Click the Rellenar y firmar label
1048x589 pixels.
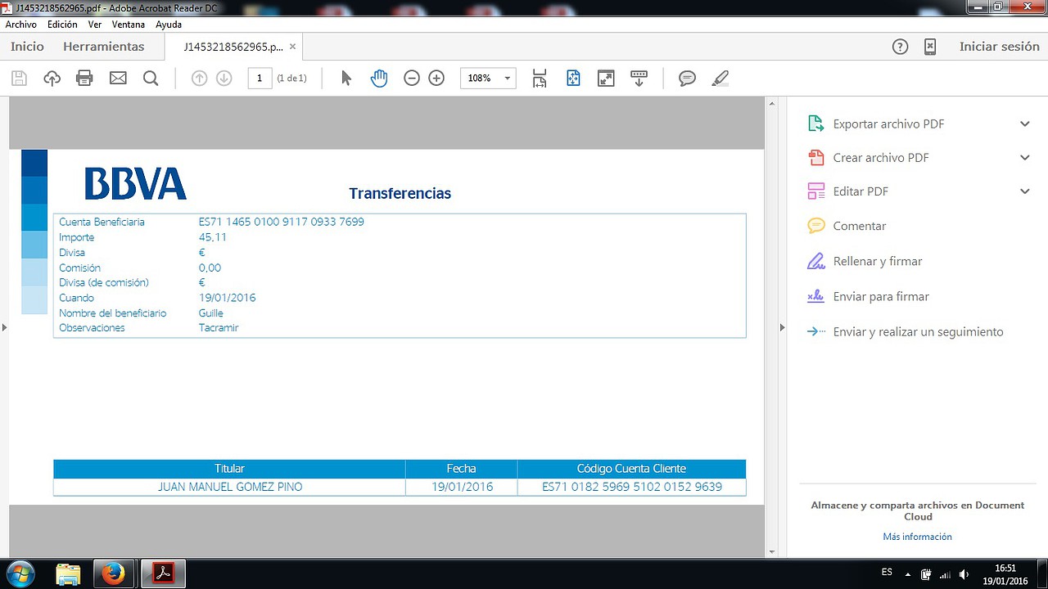point(878,261)
